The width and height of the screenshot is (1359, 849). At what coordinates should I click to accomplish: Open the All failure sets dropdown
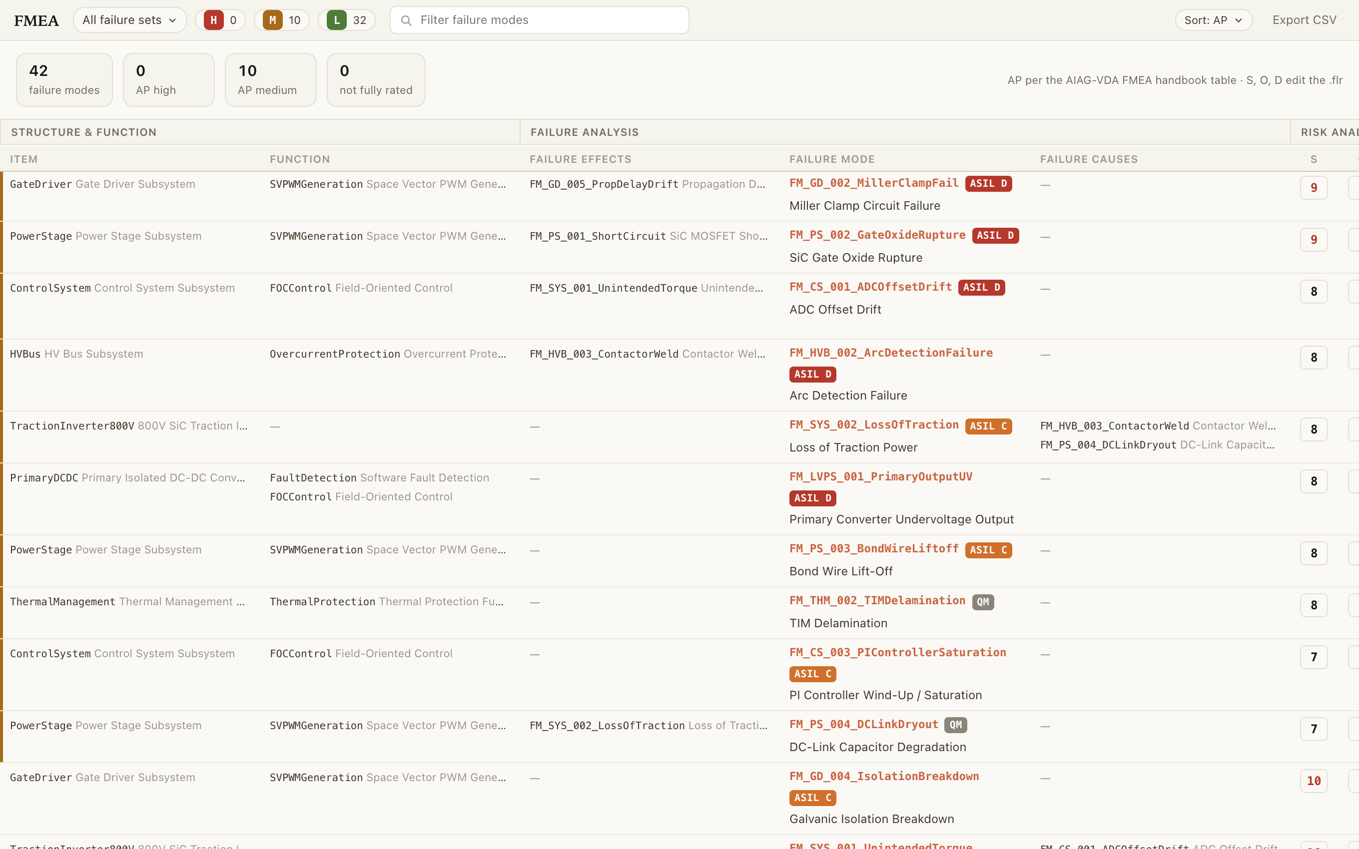[x=130, y=20]
